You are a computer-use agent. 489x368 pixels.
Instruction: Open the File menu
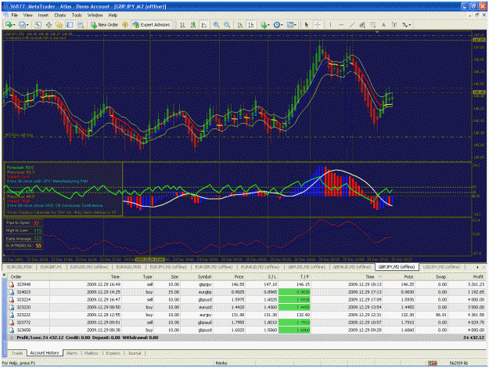point(14,15)
